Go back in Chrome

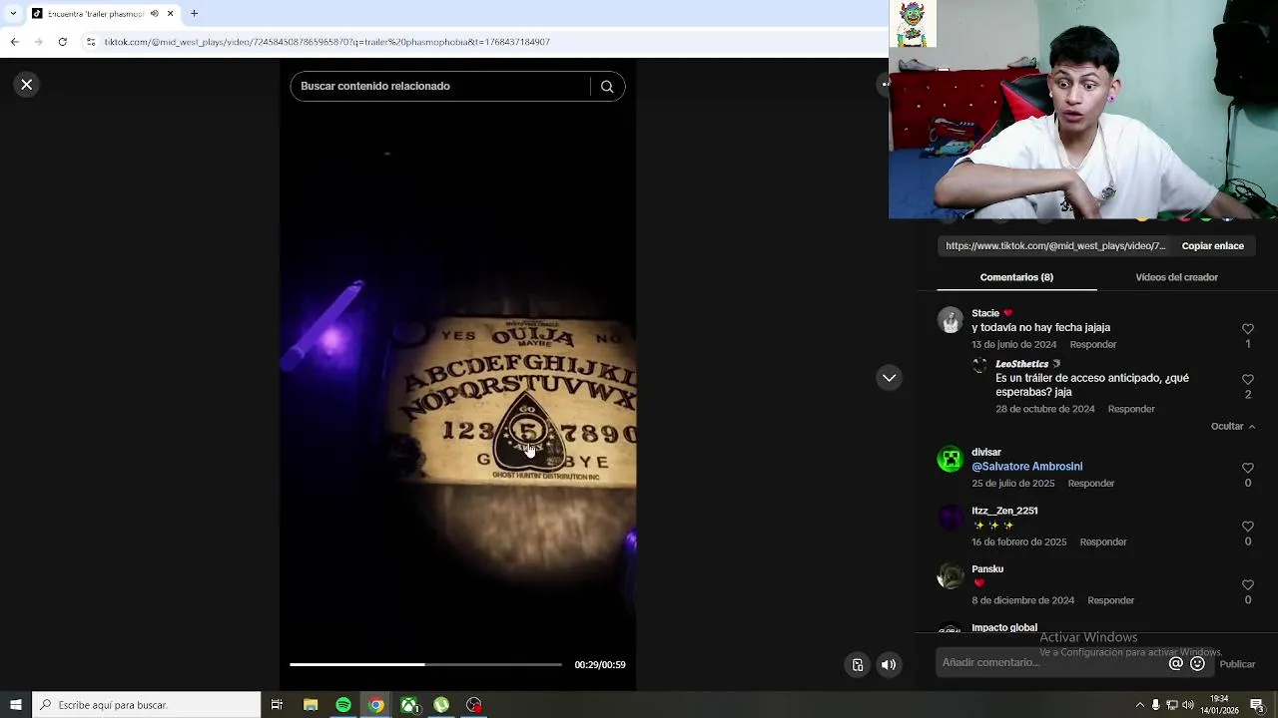coord(14,42)
